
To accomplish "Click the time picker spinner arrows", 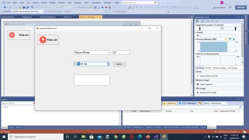I will click(108, 64).
